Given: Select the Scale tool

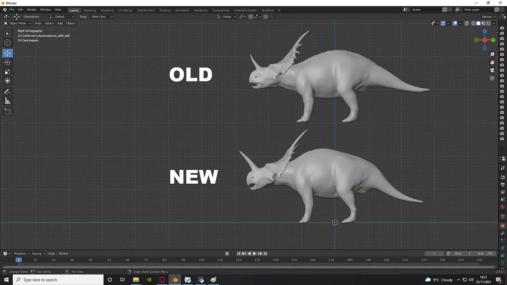Looking at the screenshot, I should click(8, 72).
